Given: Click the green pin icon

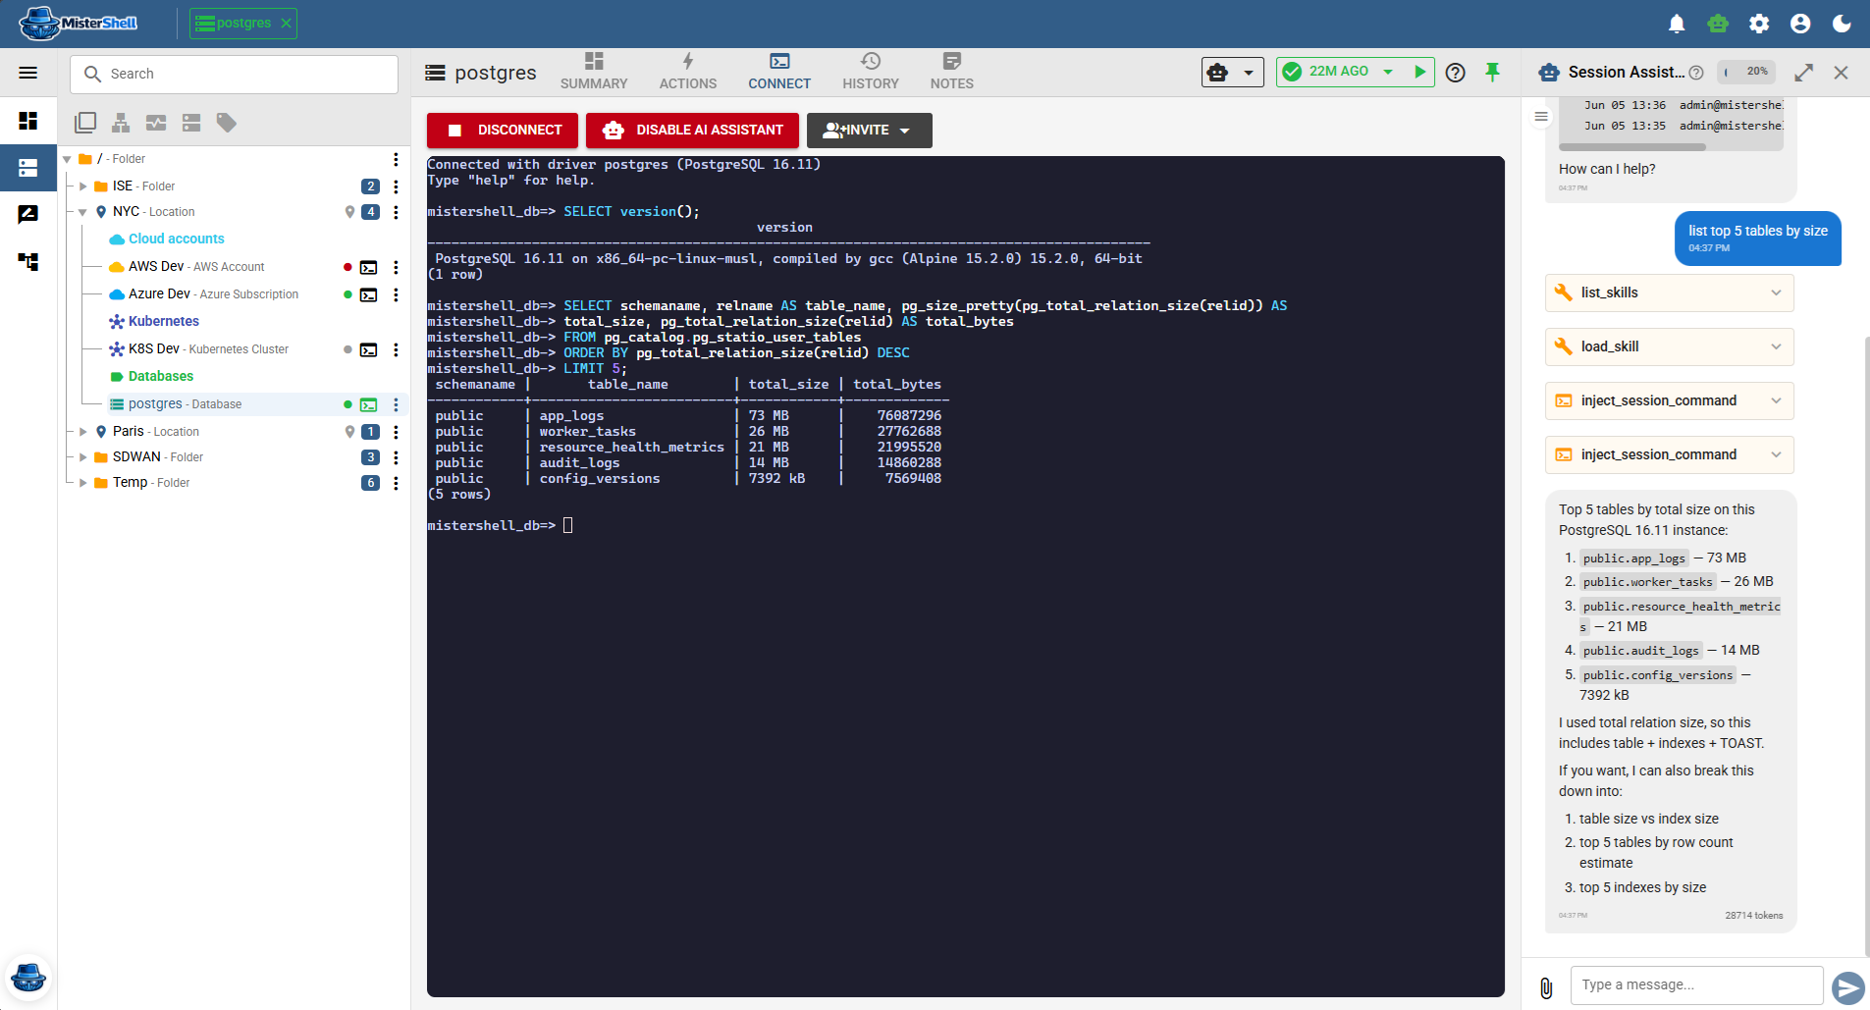Looking at the screenshot, I should (x=1492, y=72).
